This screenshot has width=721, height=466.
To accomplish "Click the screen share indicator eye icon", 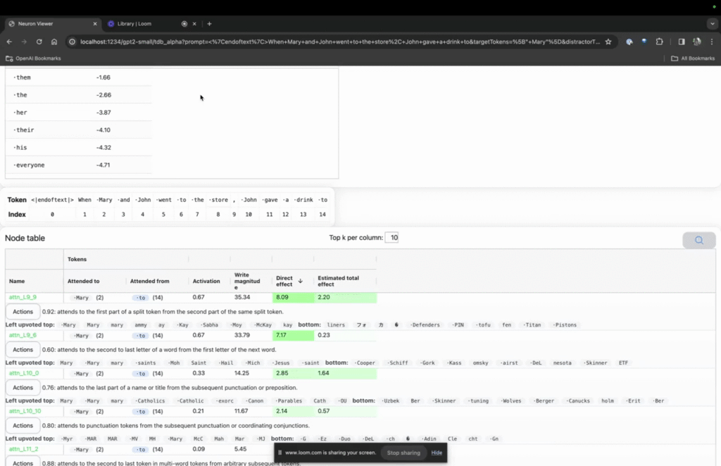I will coord(628,42).
